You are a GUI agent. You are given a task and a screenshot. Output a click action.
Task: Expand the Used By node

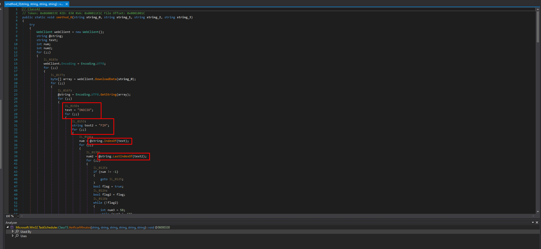coord(13,232)
